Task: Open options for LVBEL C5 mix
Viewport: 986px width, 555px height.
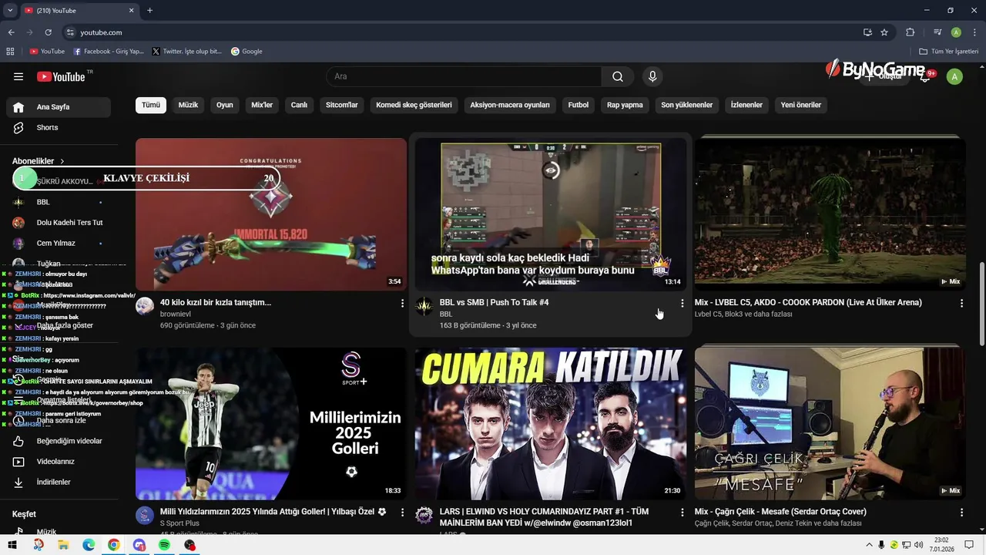Action: [961, 304]
